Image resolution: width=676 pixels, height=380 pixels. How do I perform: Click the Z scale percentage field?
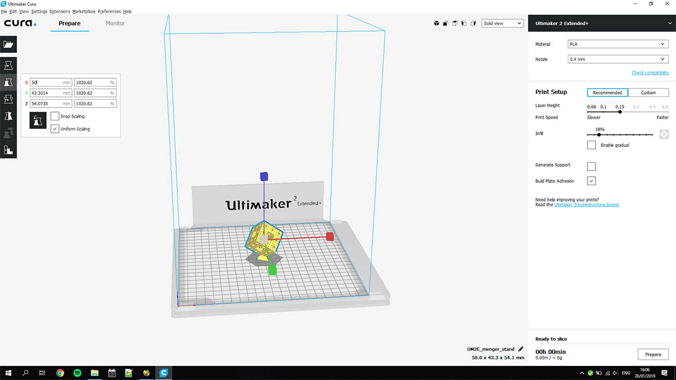(95, 104)
